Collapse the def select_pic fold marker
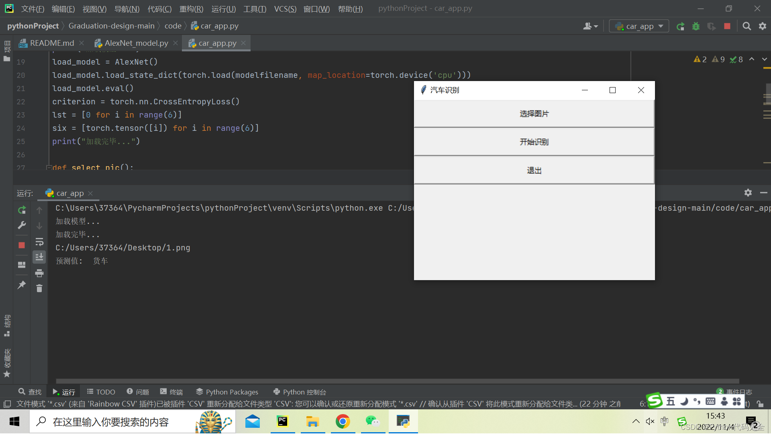771x435 pixels. point(49,167)
